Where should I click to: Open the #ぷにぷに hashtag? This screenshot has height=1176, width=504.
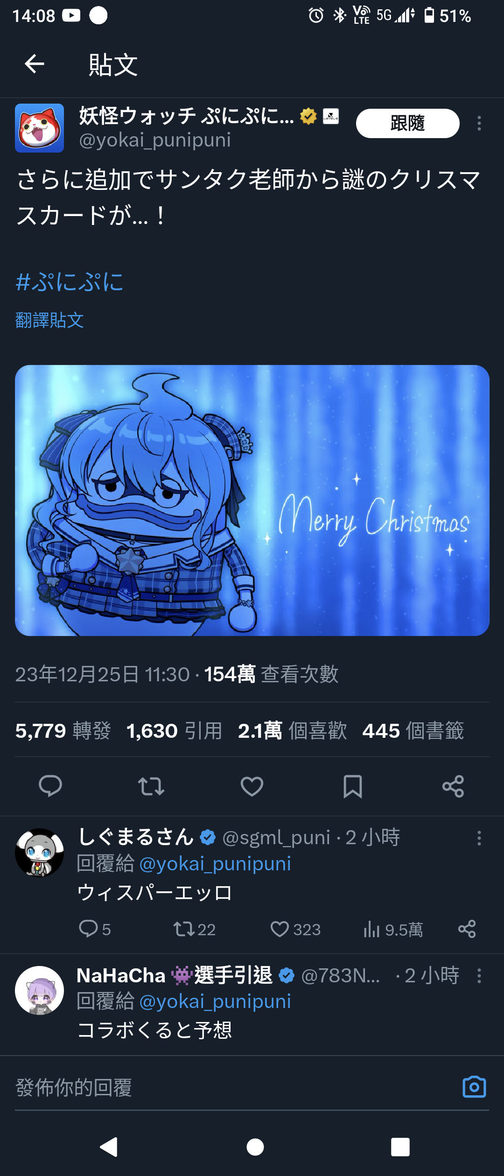(x=70, y=282)
